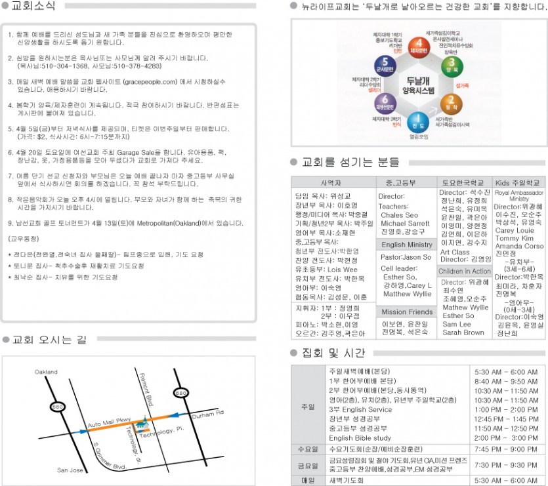The image size is (548, 486).
Task: Click the time 7:45 PM - 9:00 PM
Action: pyautogui.click(x=506, y=449)
